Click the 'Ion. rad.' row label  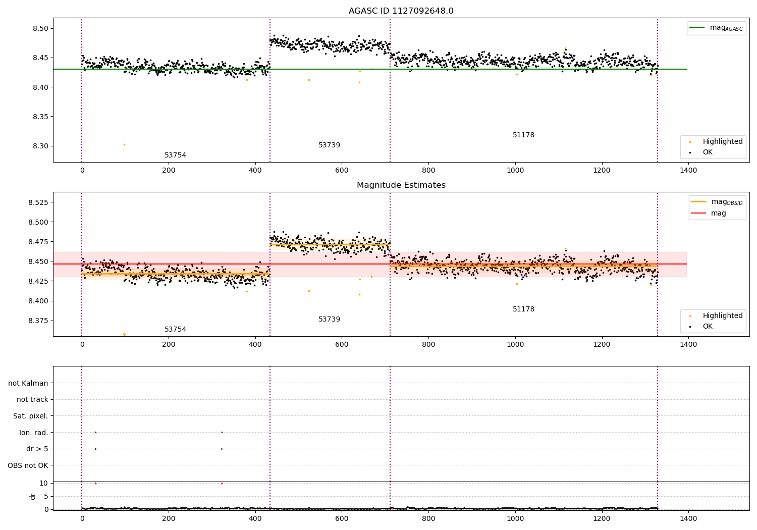point(34,433)
